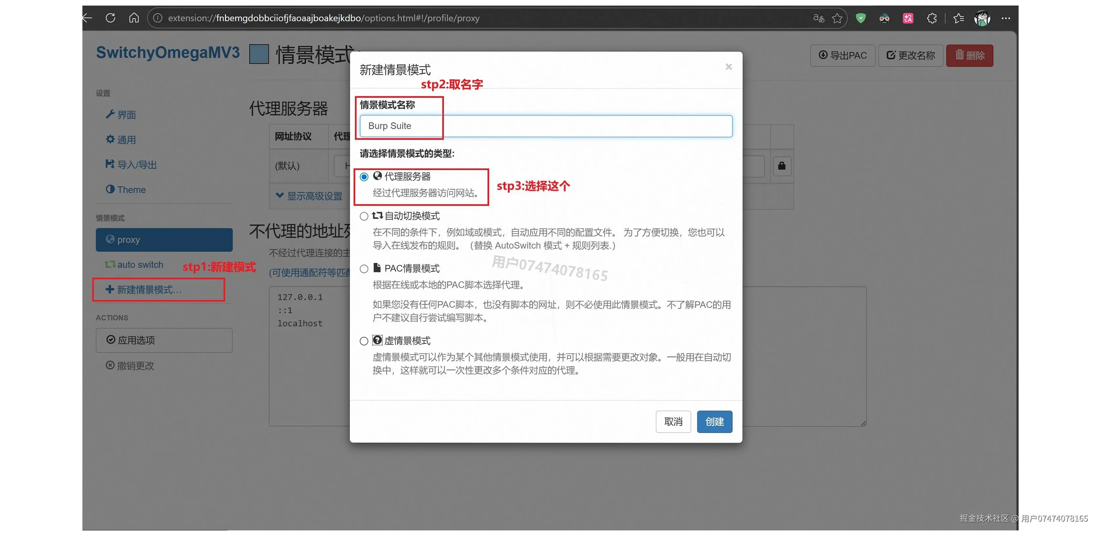The width and height of the screenshot is (1101, 536).
Task: Click the red 删除 button
Action: [x=969, y=56]
